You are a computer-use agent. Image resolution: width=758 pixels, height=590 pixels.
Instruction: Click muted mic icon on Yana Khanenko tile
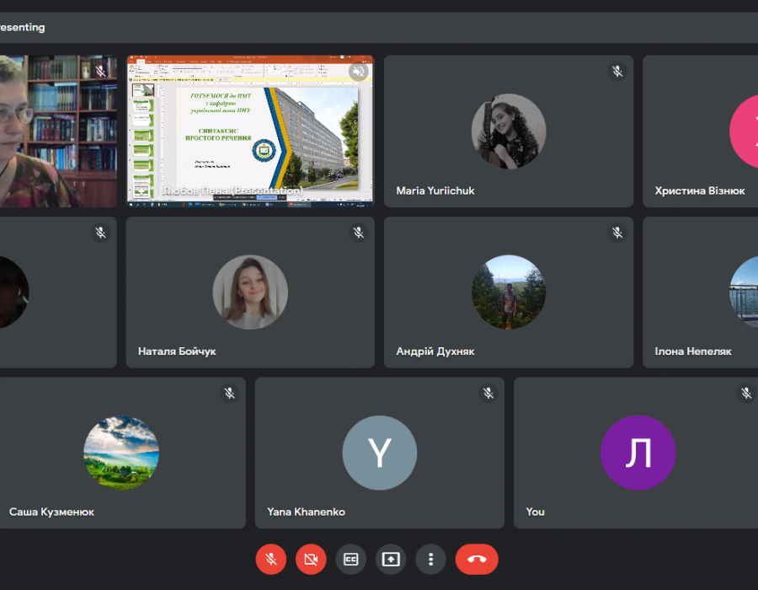488,393
